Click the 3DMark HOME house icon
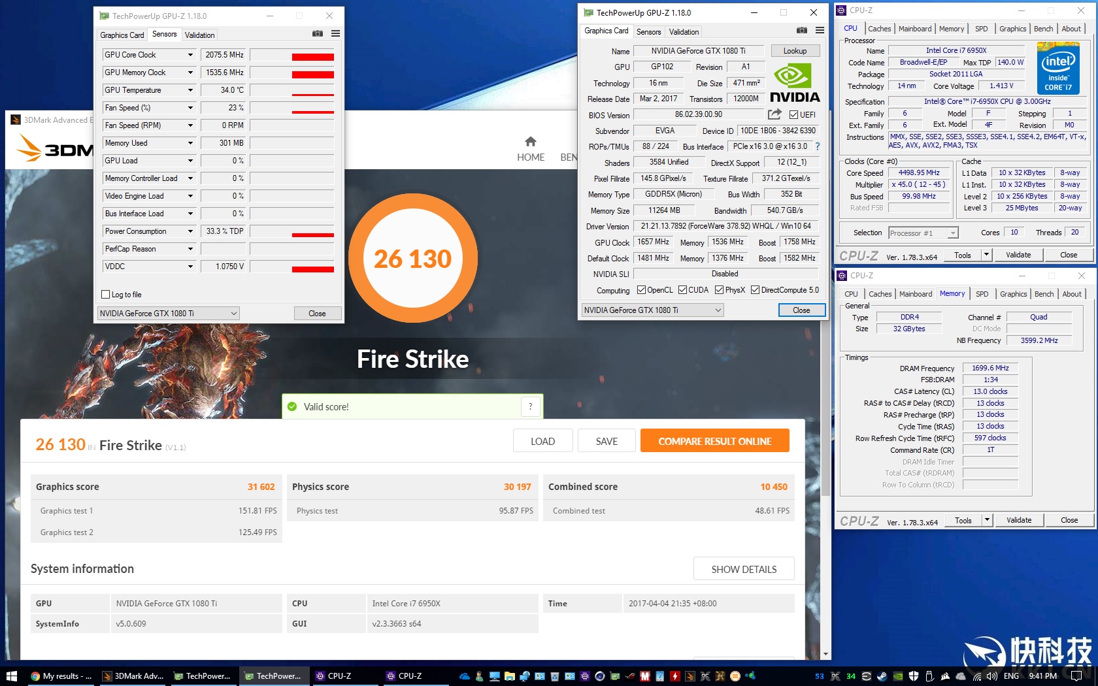Viewport: 1098px width, 686px height. 531,141
